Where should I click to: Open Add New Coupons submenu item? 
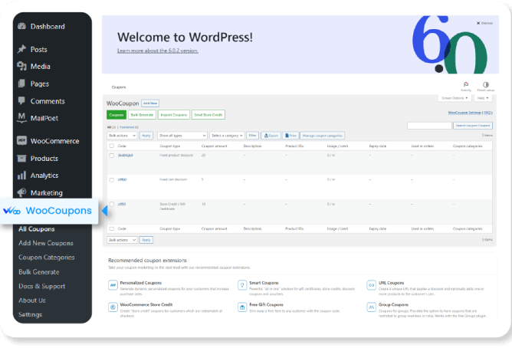click(46, 243)
